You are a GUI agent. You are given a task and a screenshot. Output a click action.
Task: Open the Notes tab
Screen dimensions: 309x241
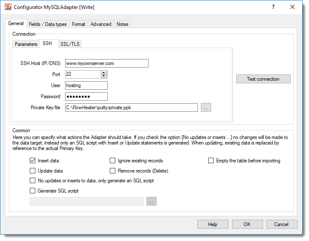pos(123,24)
